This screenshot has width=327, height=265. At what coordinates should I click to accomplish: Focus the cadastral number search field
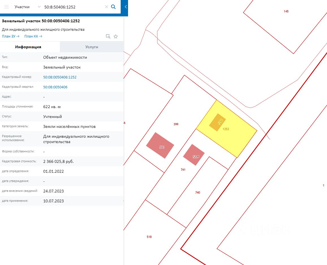73,7
